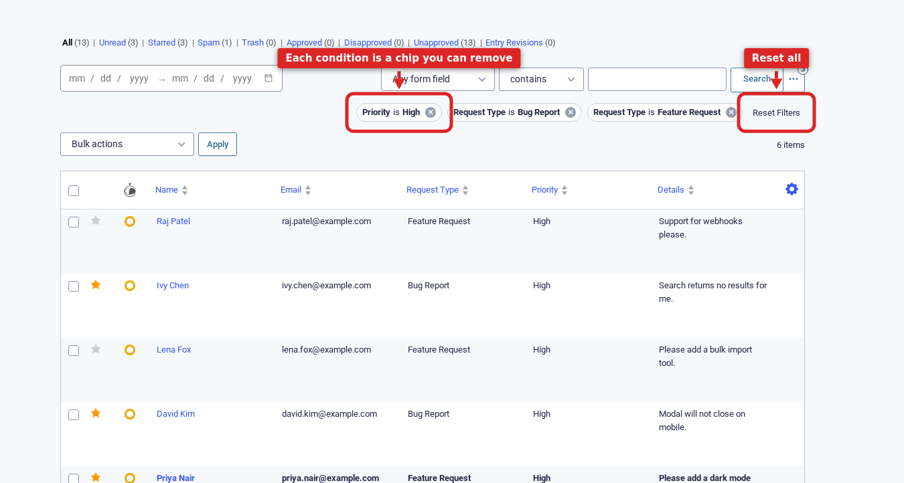The image size is (904, 483).
Task: Check the select-all entries checkbox
Action: (x=74, y=191)
